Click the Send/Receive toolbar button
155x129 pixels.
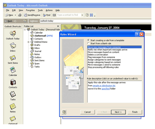point(32,15)
